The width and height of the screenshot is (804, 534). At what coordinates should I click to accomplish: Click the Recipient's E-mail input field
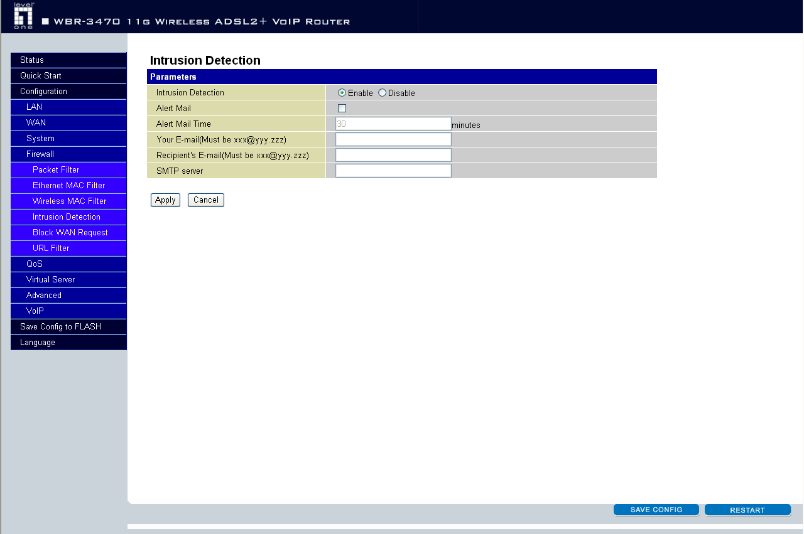393,155
